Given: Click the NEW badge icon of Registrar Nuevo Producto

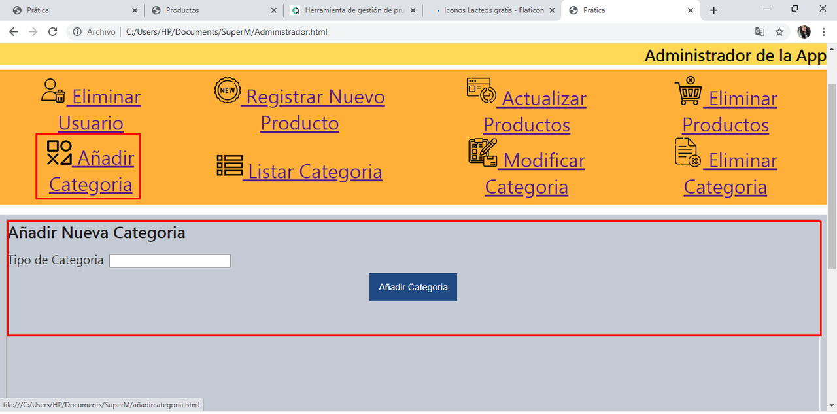Looking at the screenshot, I should 228,90.
